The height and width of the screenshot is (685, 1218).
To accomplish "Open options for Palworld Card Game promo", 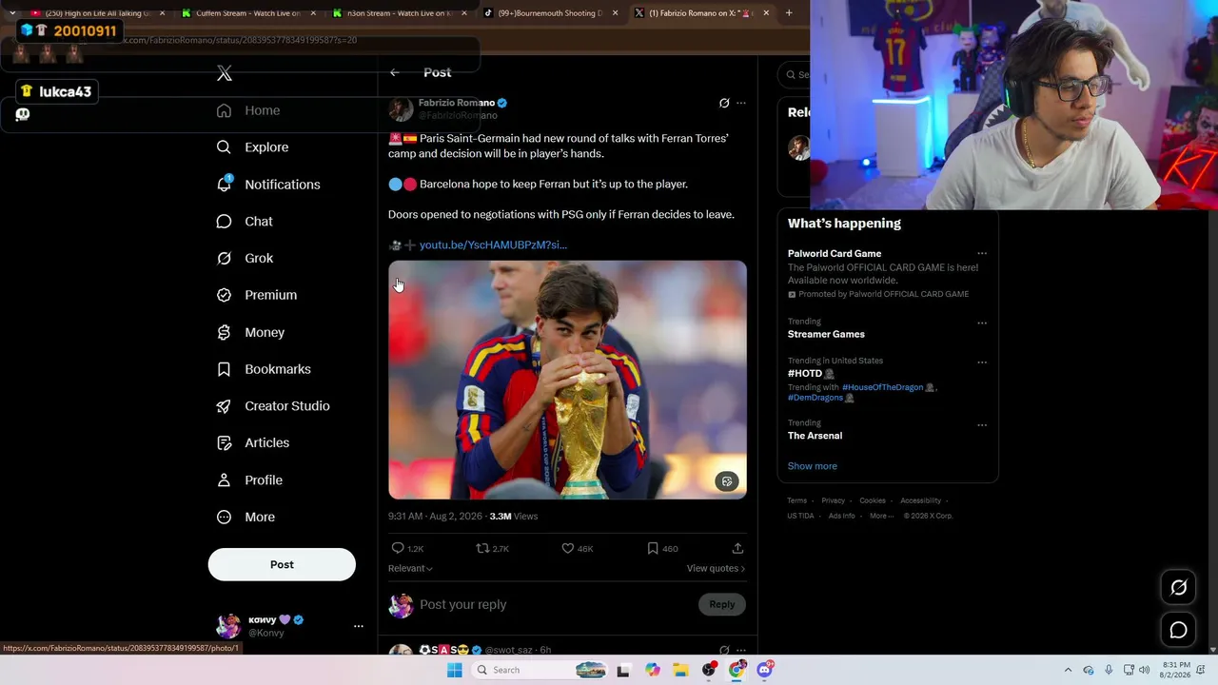I will (x=982, y=254).
